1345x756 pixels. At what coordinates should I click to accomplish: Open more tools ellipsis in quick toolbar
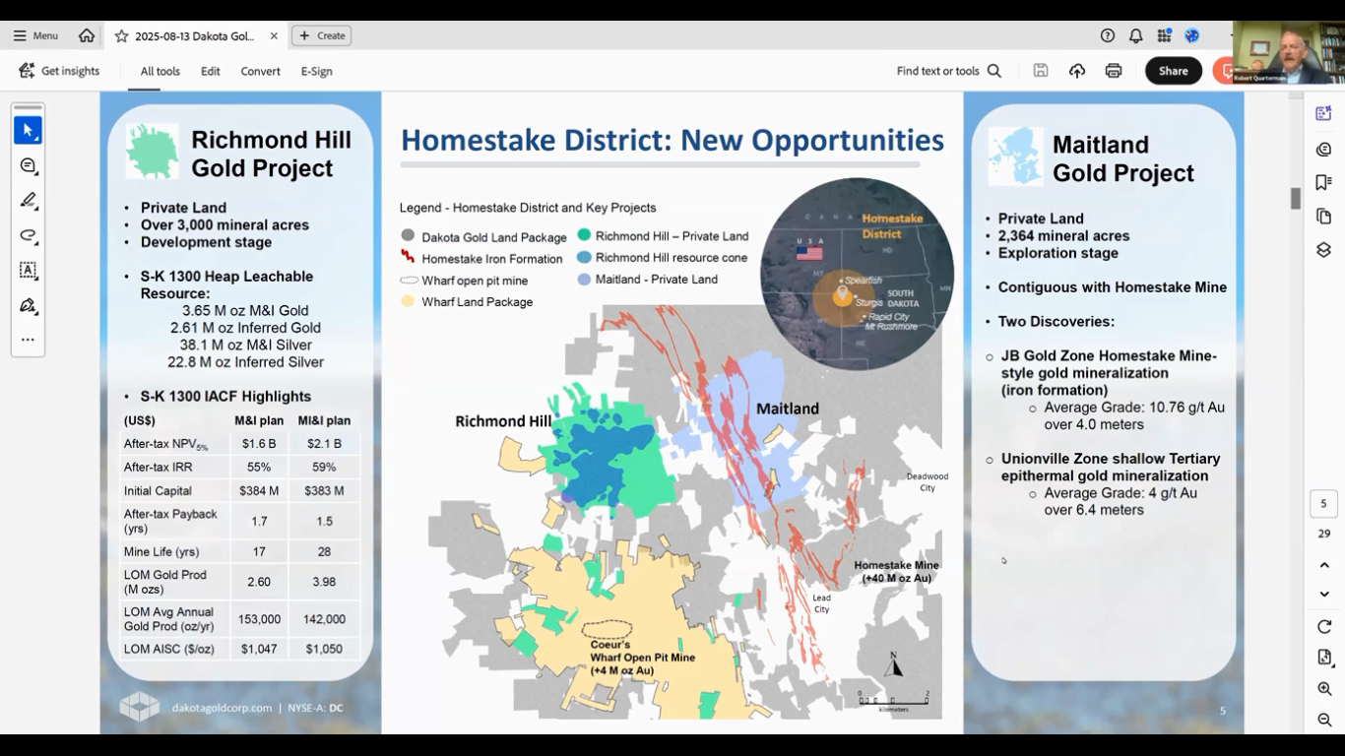coord(28,340)
